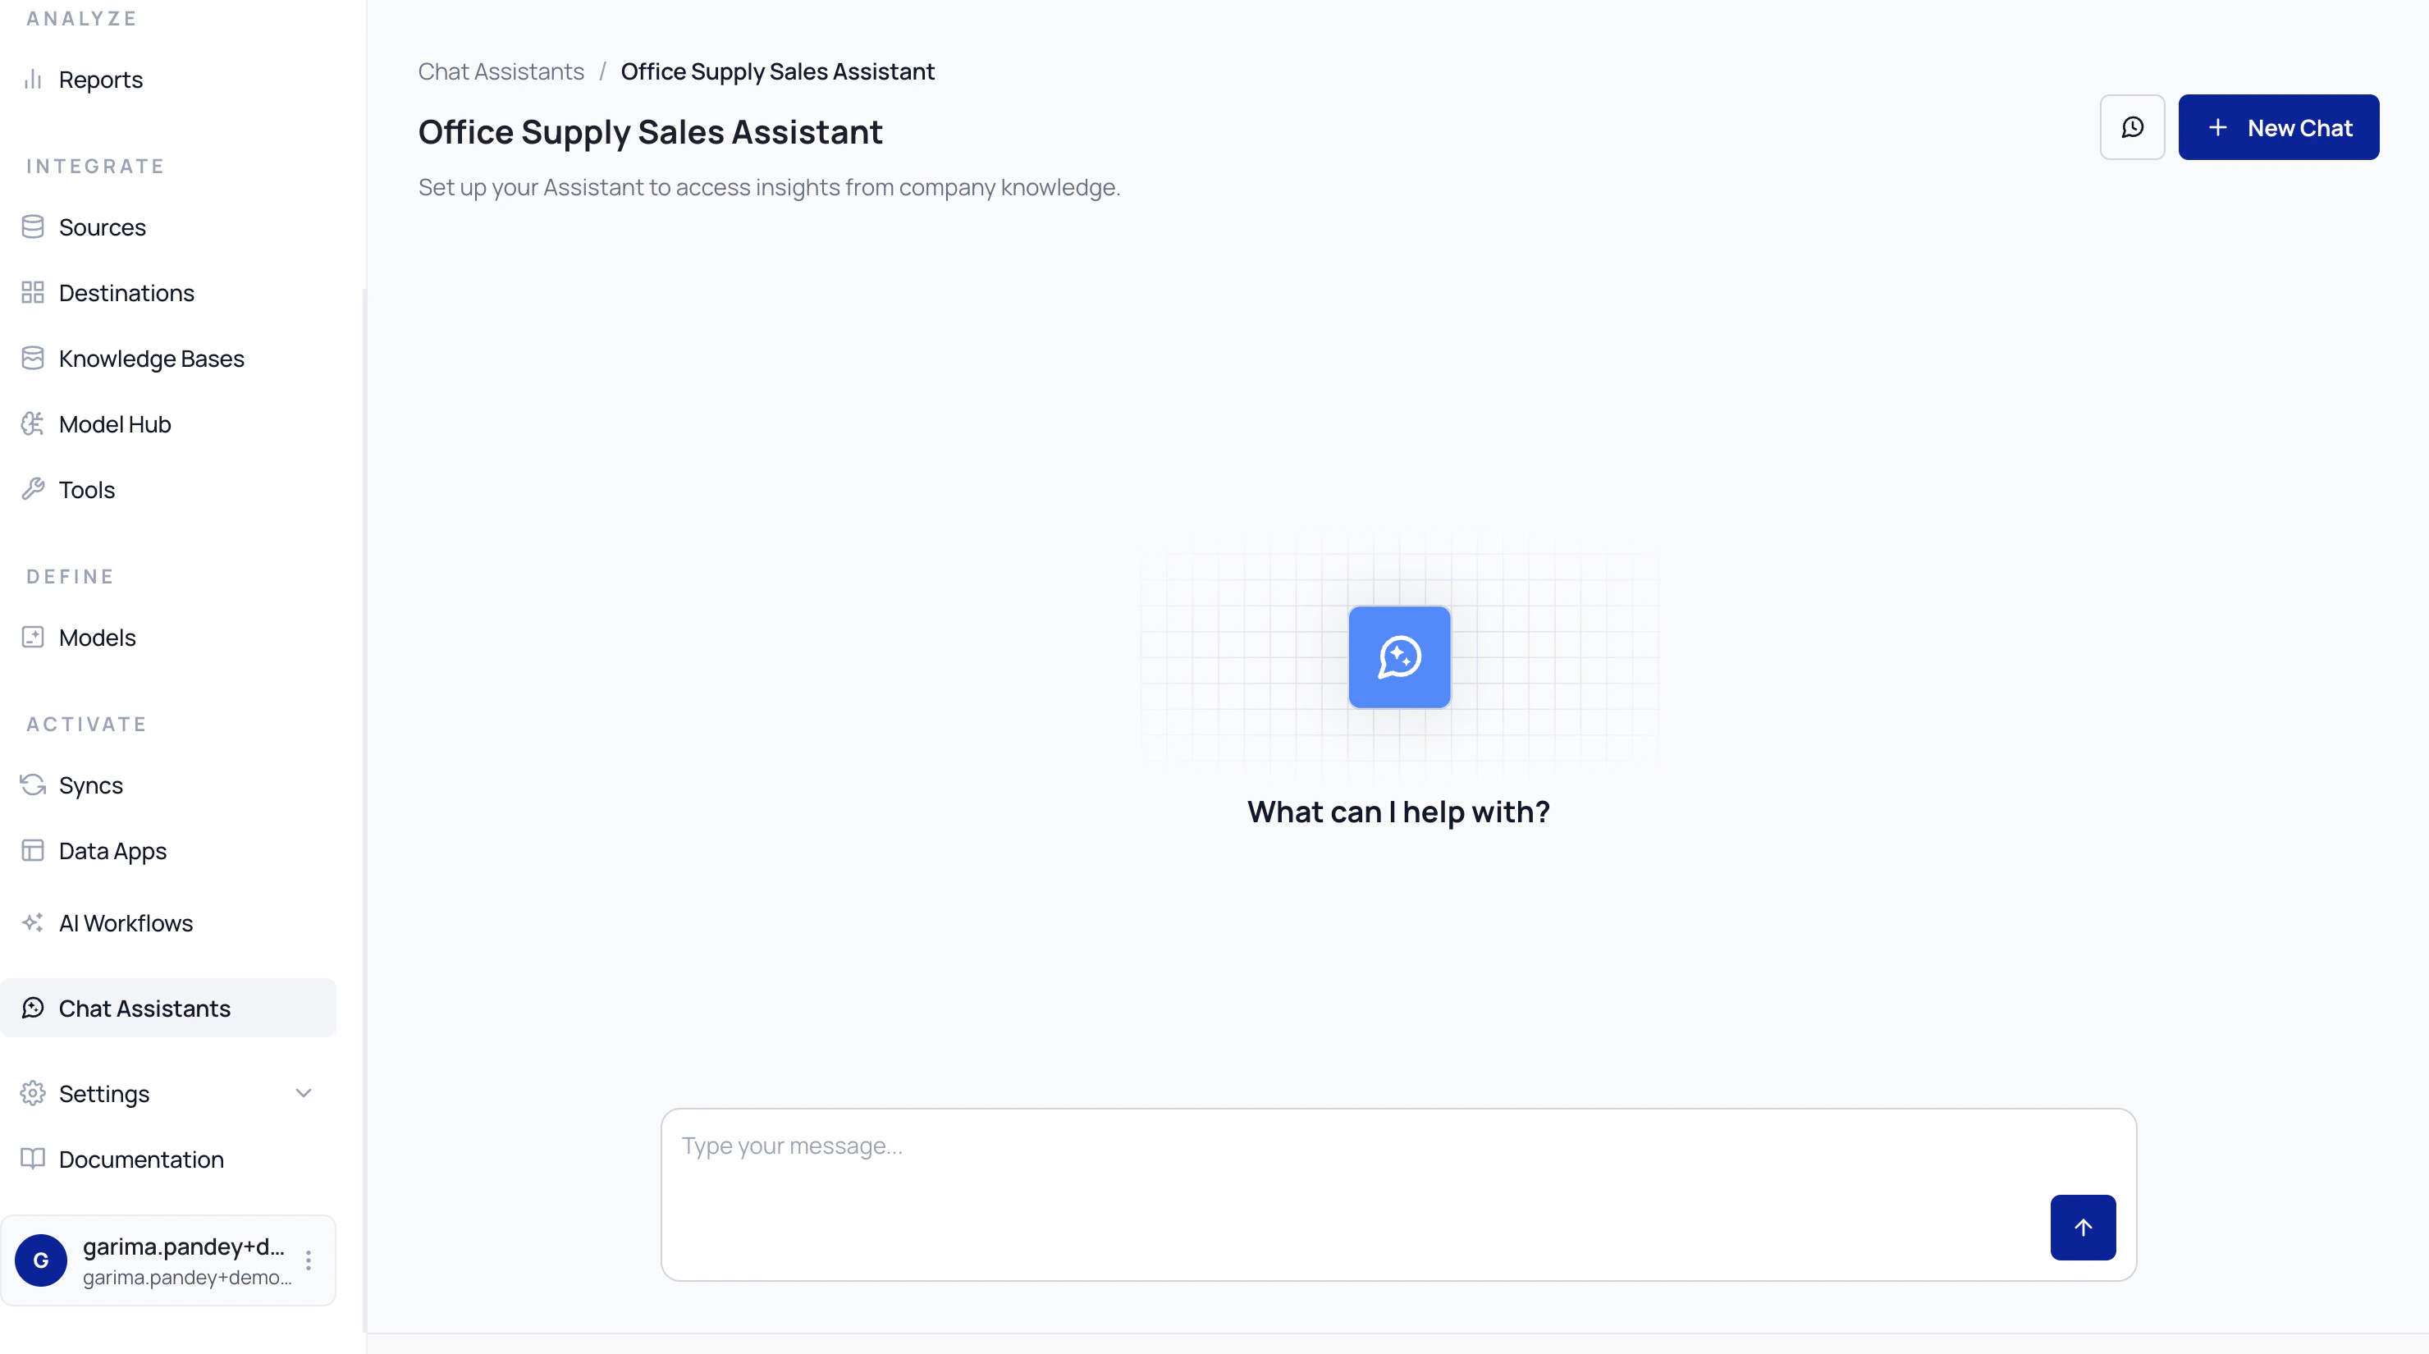Open the garima.pandey account card
The image size is (2429, 1354).
[x=170, y=1260]
